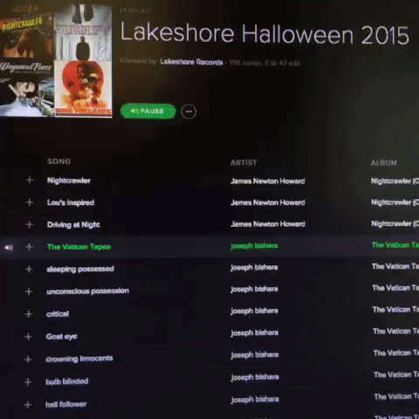Add unconscious possession with its plus icon
This screenshot has height=419, width=419.
tap(29, 292)
